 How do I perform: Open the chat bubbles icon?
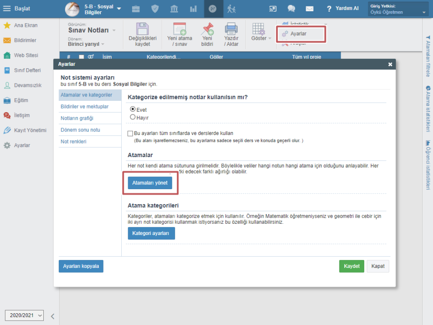(291, 9)
